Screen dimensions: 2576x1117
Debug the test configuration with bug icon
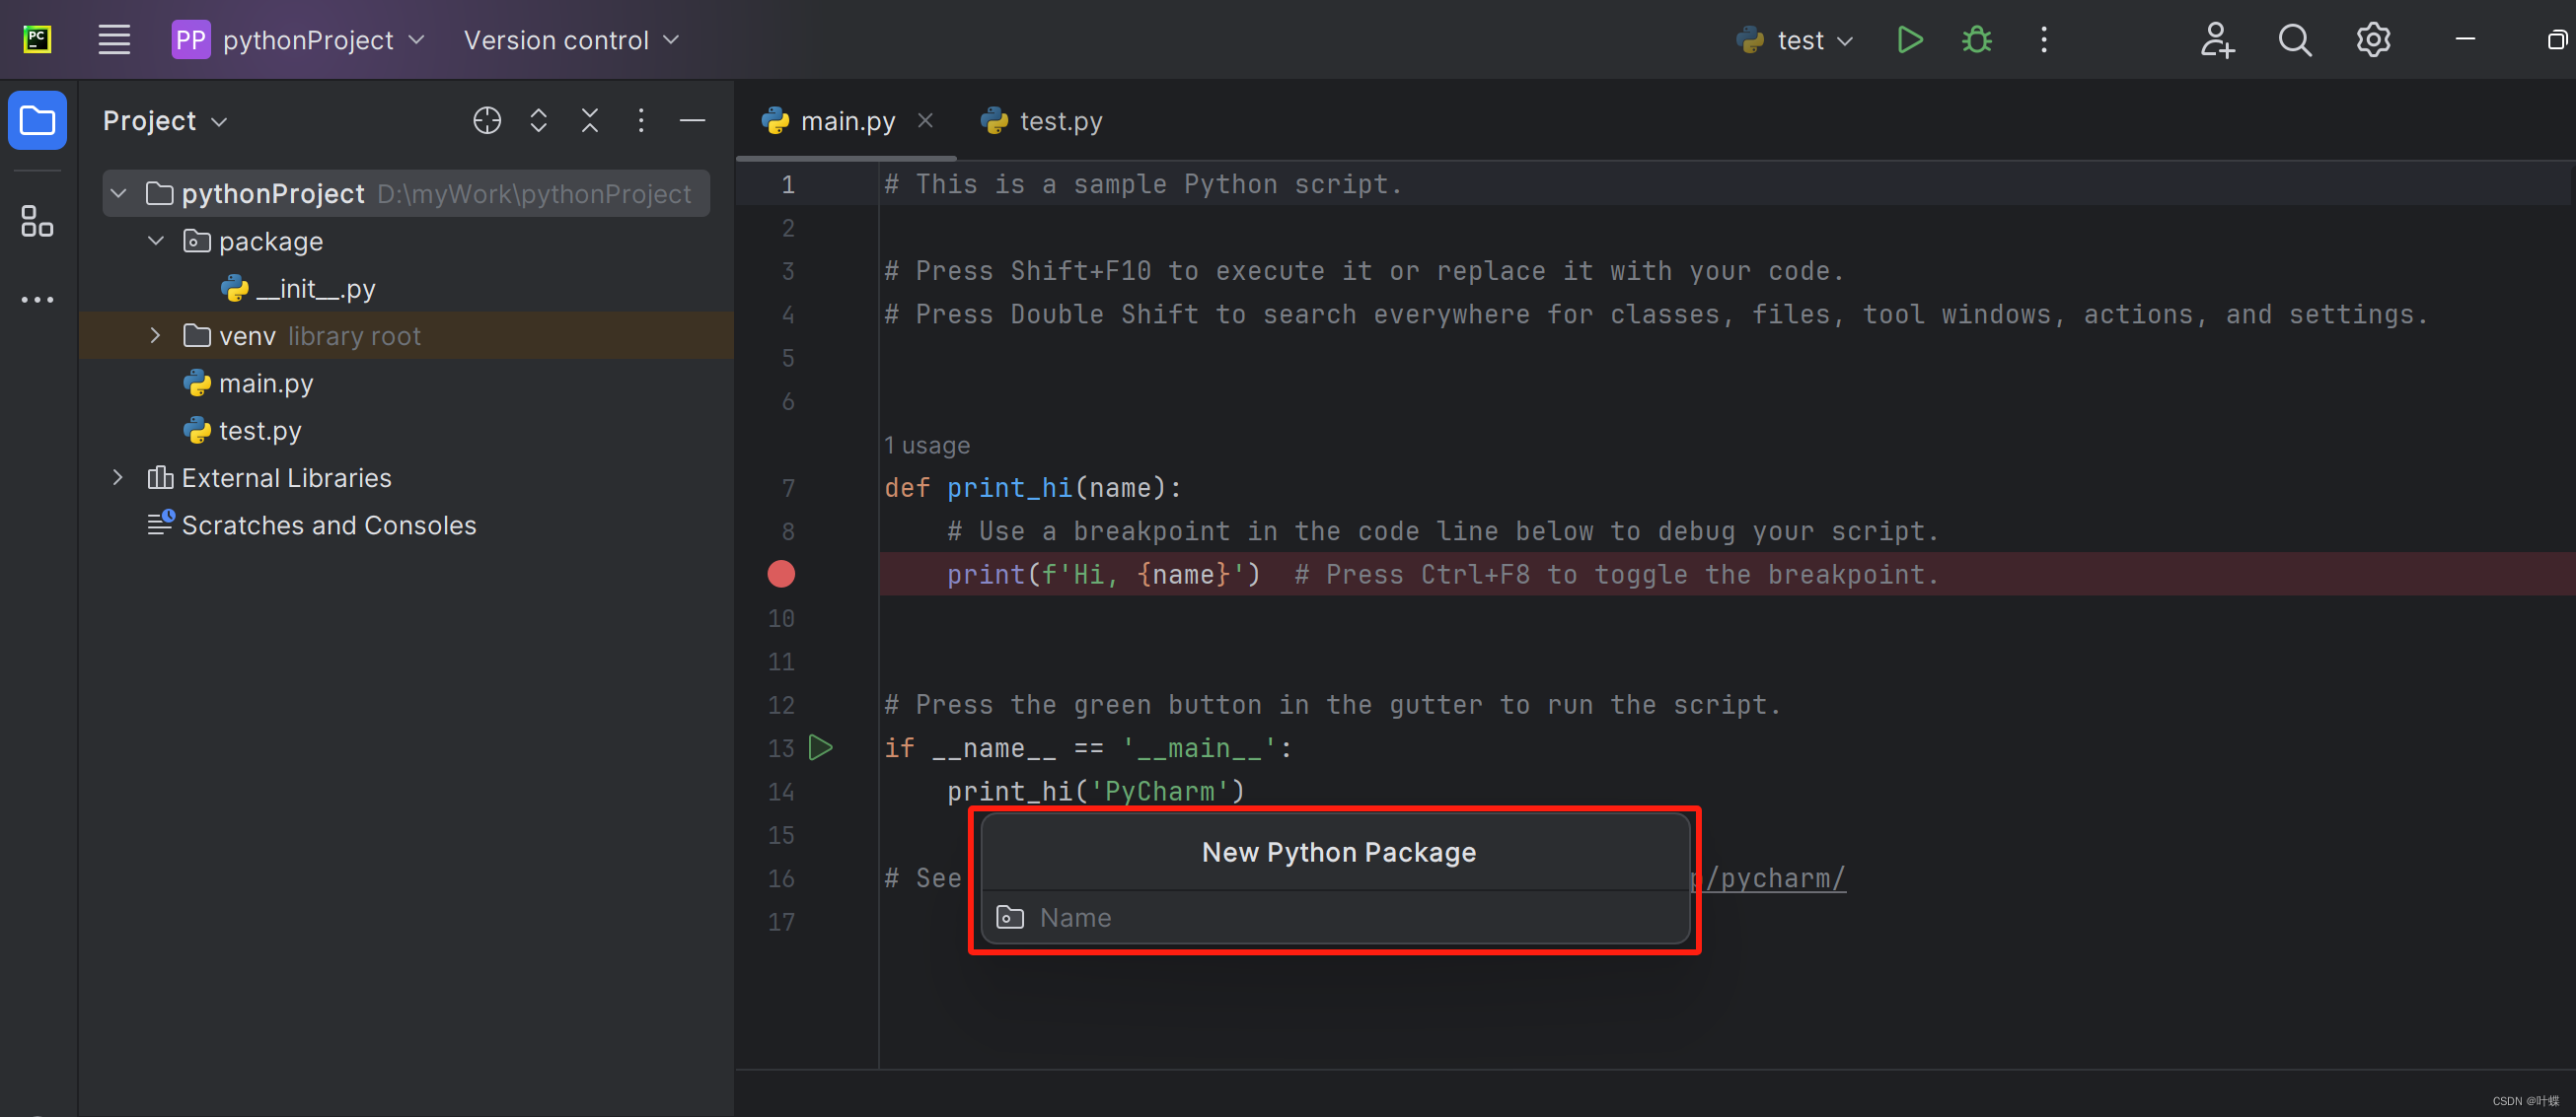[1976, 40]
